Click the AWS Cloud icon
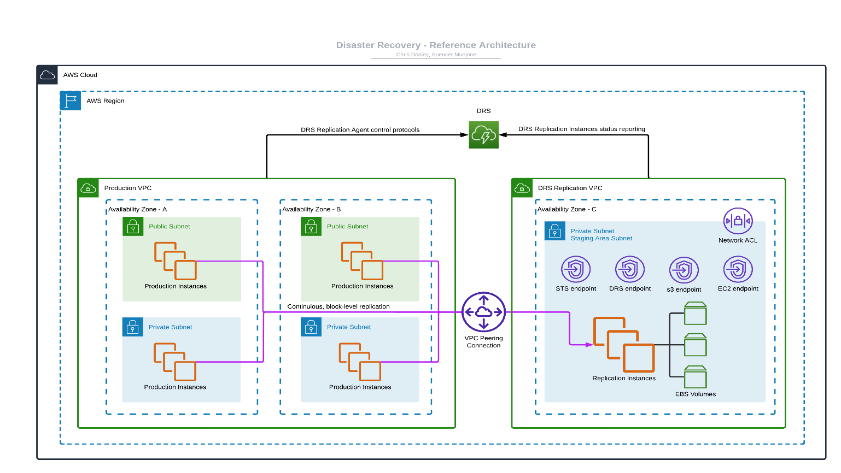Viewport: 841px width, 473px height. 48,75
